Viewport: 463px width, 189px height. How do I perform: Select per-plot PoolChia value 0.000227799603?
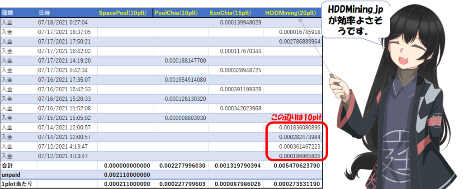click(182, 184)
